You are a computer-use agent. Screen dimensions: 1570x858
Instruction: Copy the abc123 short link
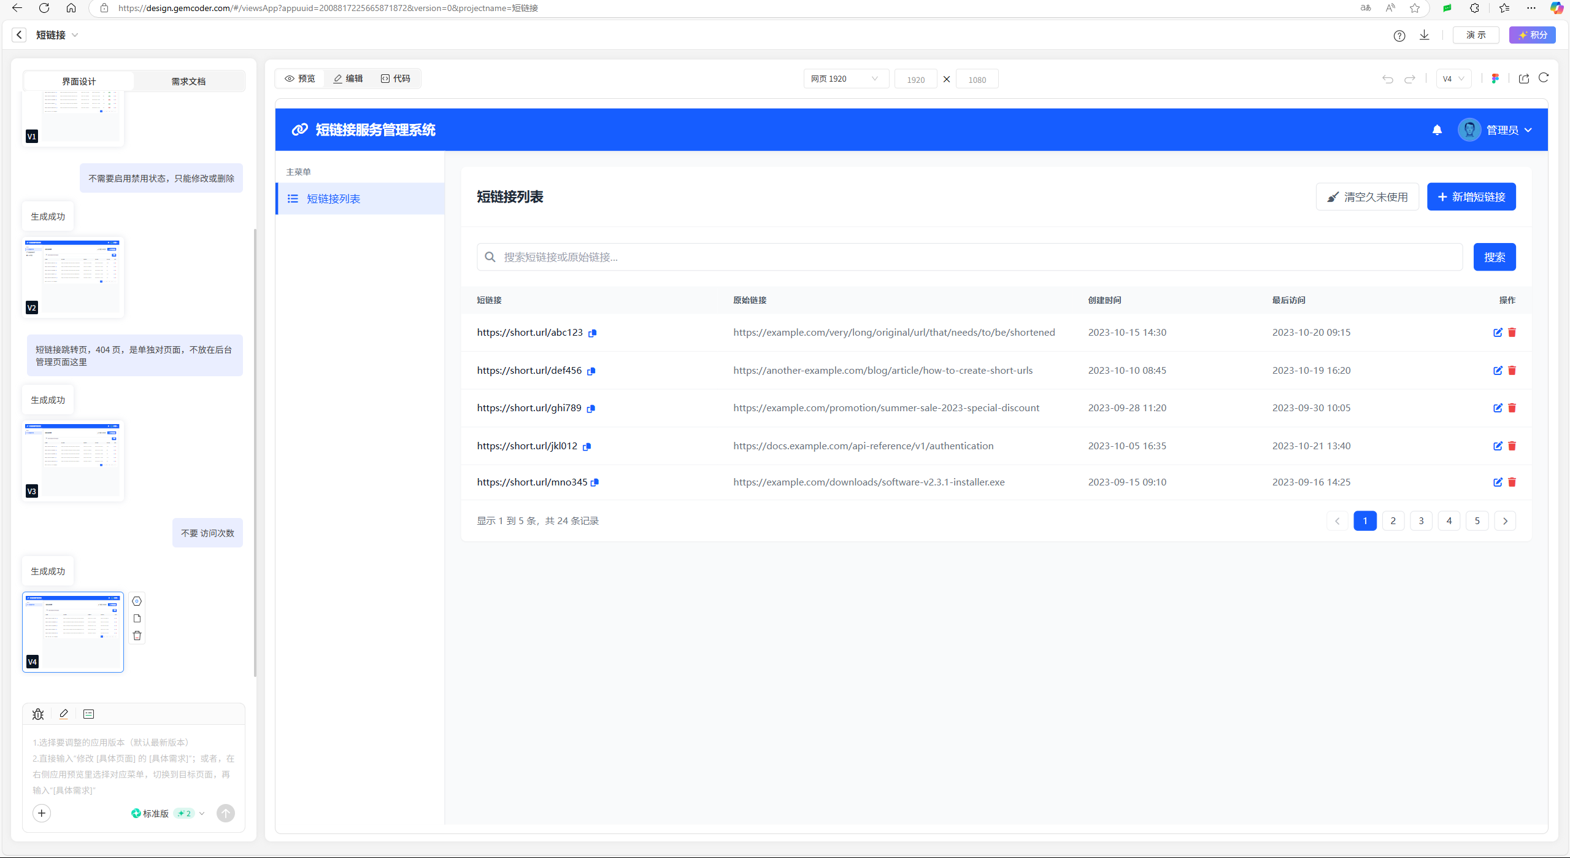pyautogui.click(x=592, y=333)
